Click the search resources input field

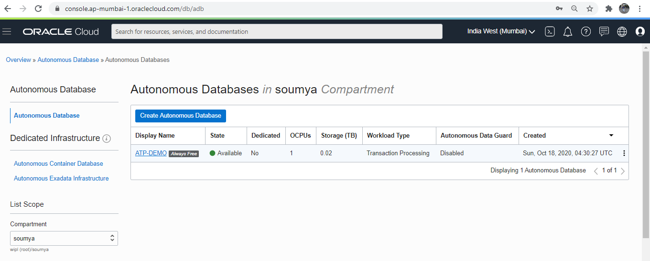click(x=277, y=31)
